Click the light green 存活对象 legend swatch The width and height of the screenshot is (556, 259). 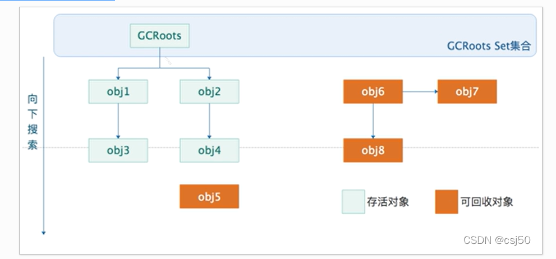click(353, 202)
